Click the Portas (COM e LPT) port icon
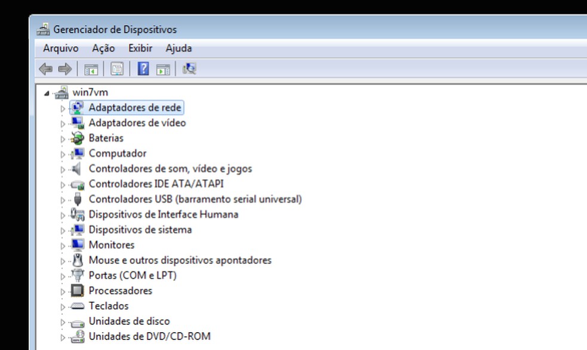The image size is (587, 350). pos(78,276)
